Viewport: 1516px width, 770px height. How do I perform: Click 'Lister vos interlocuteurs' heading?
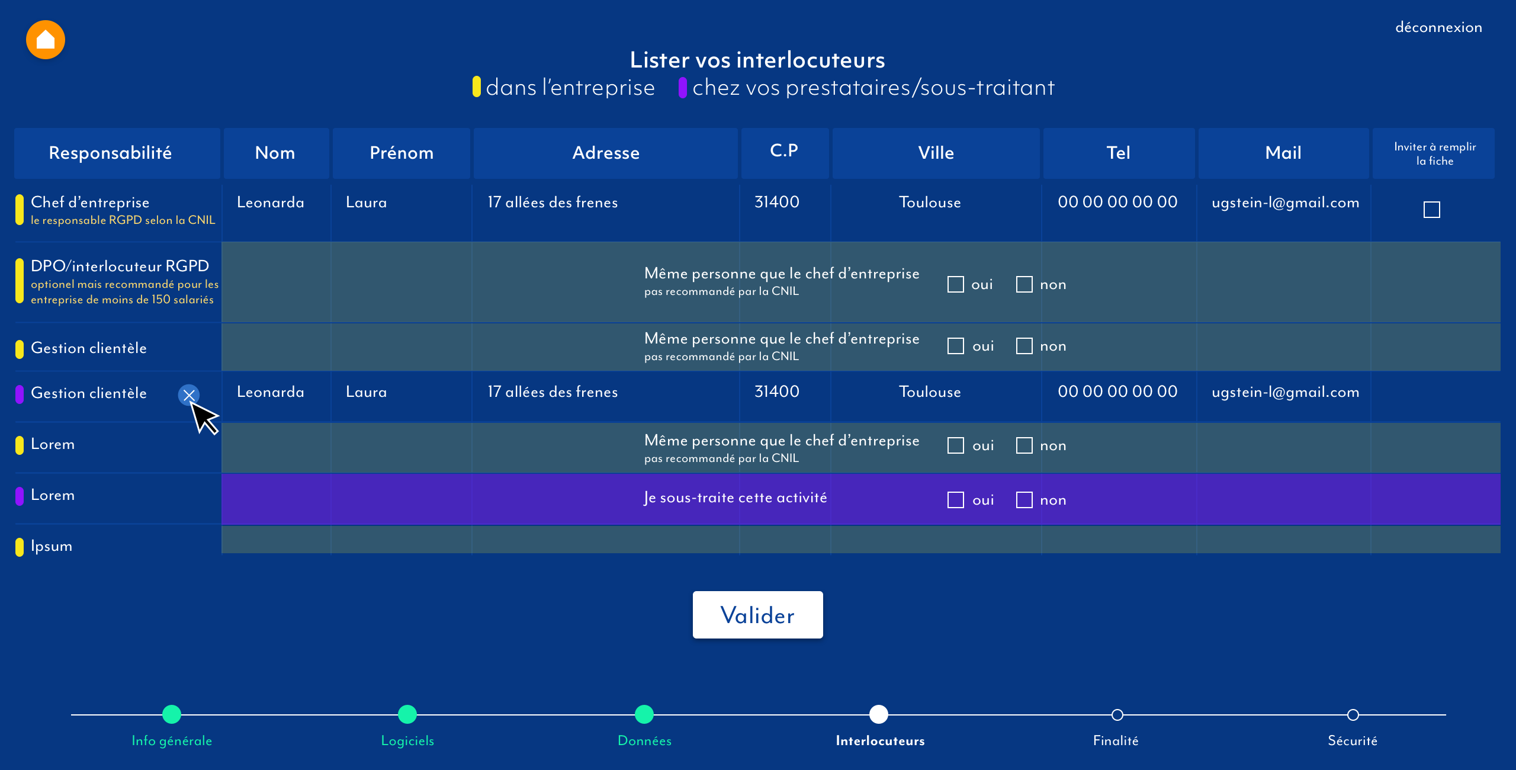point(757,60)
